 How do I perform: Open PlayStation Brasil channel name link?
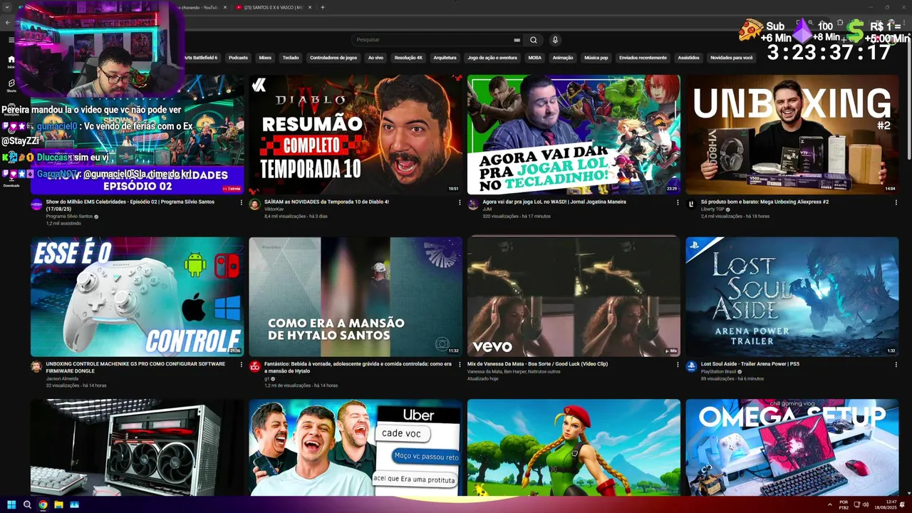click(x=719, y=371)
